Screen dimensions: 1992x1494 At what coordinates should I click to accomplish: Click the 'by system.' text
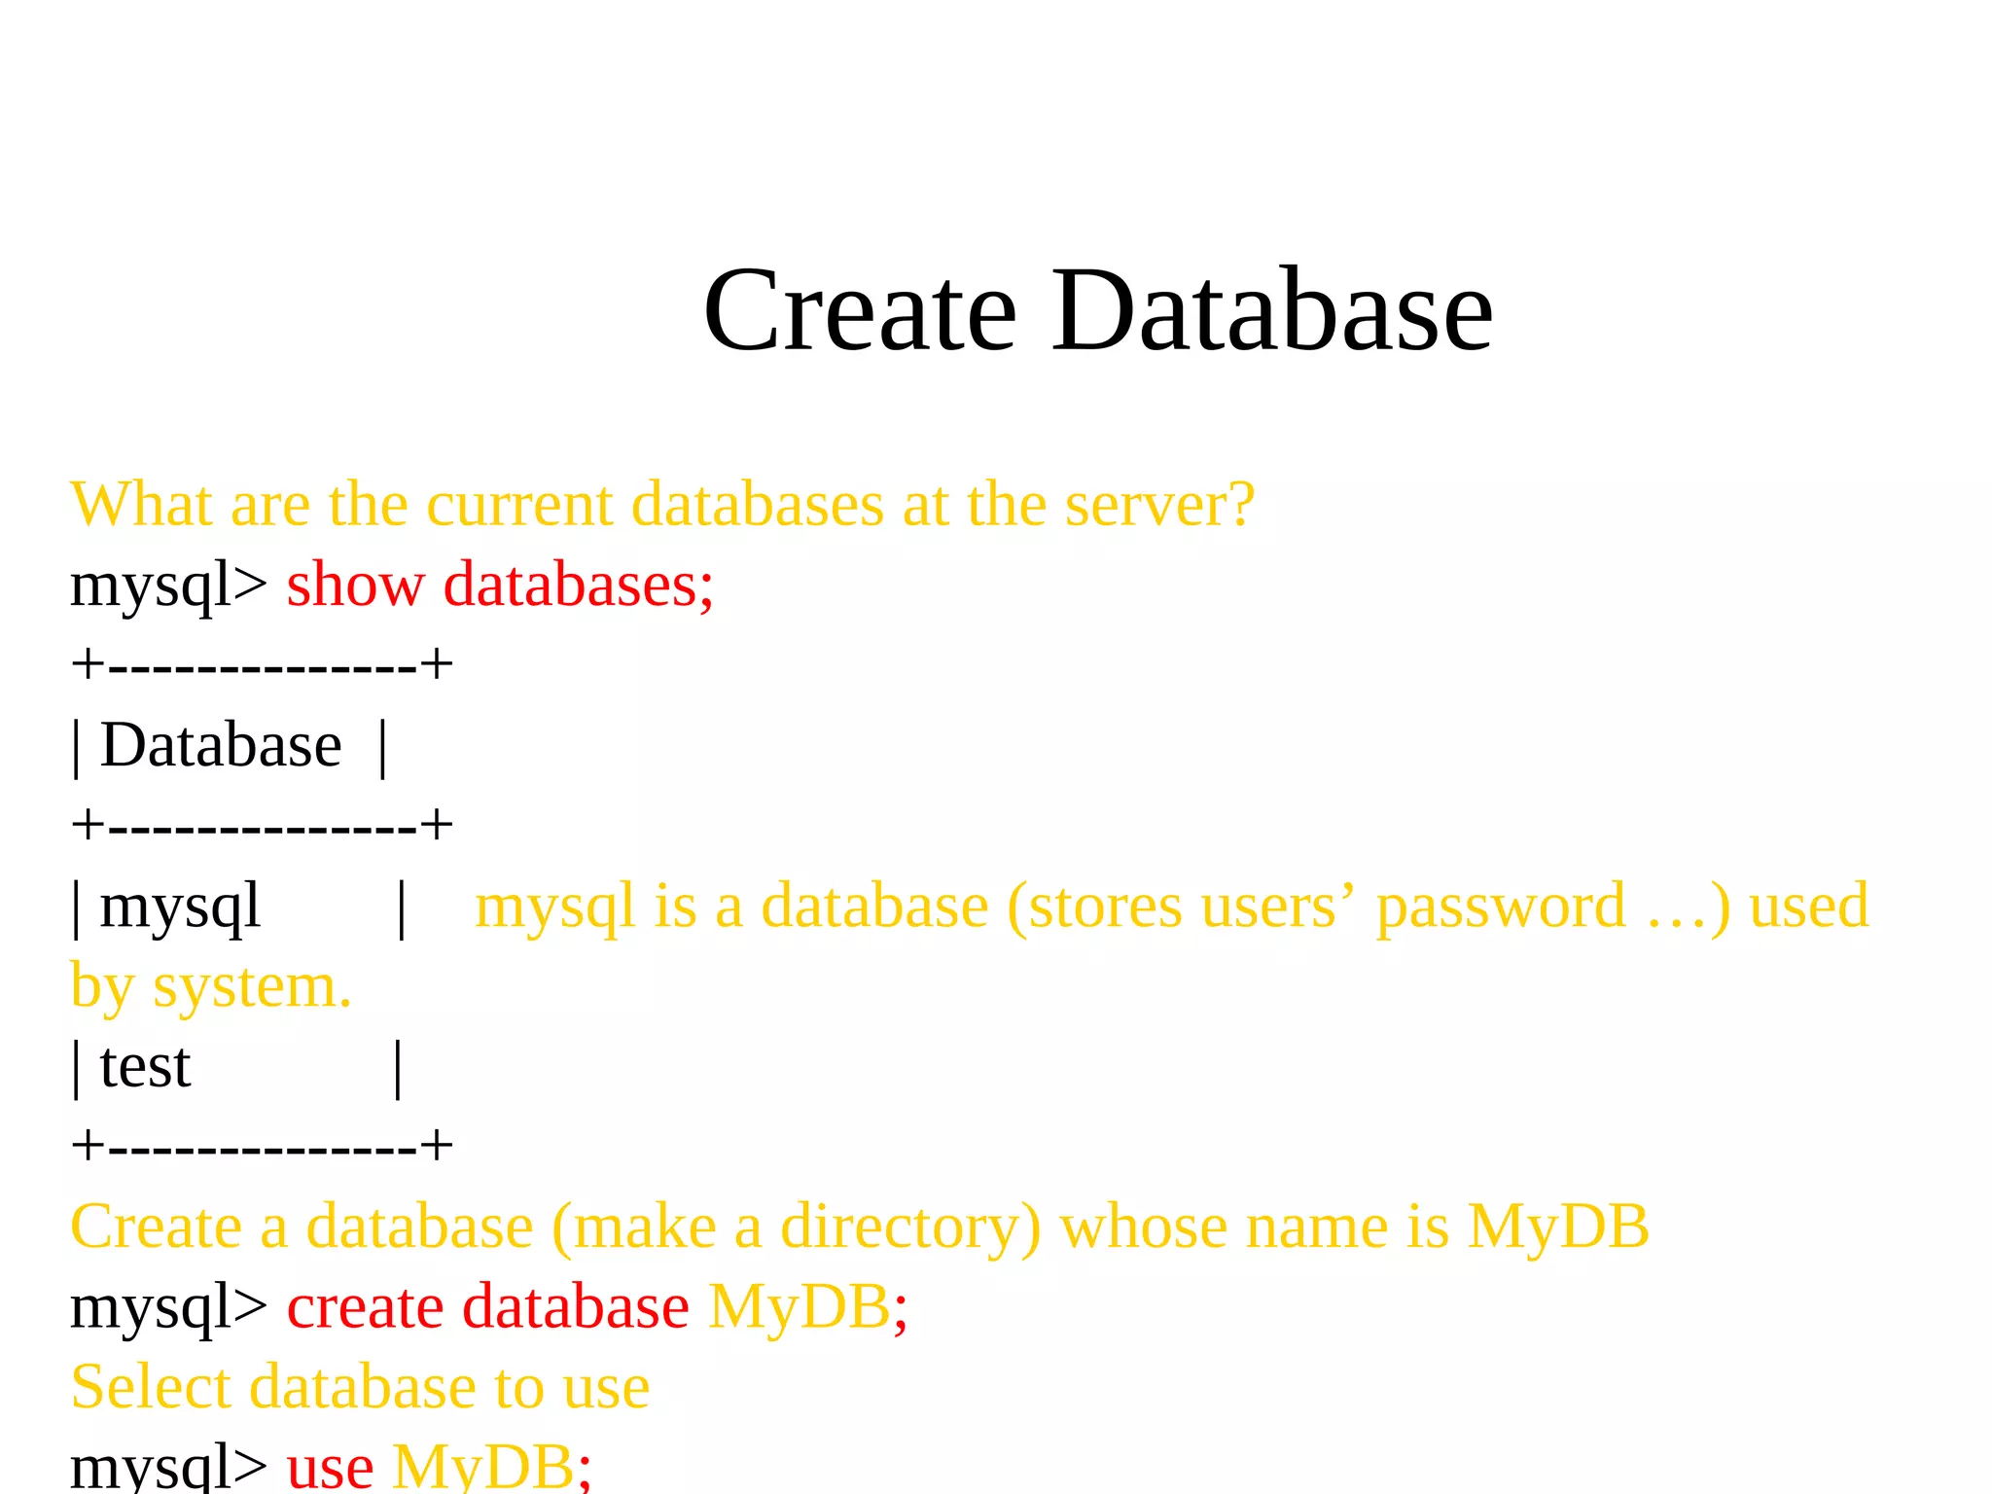[210, 986]
